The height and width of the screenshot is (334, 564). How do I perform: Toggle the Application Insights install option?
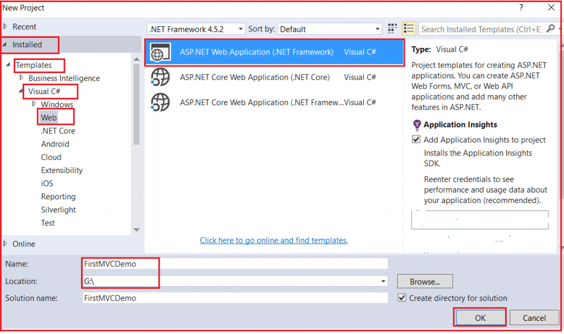tap(416, 139)
